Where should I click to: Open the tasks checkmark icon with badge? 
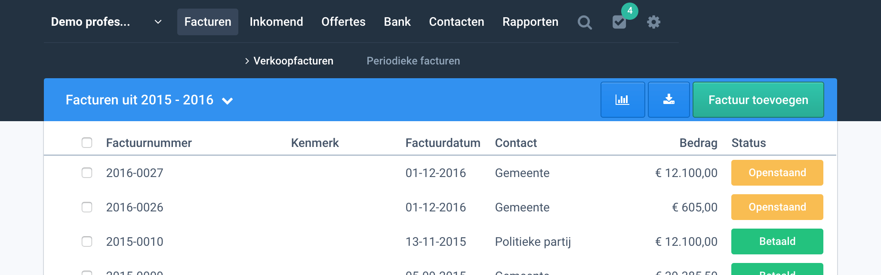(x=619, y=22)
